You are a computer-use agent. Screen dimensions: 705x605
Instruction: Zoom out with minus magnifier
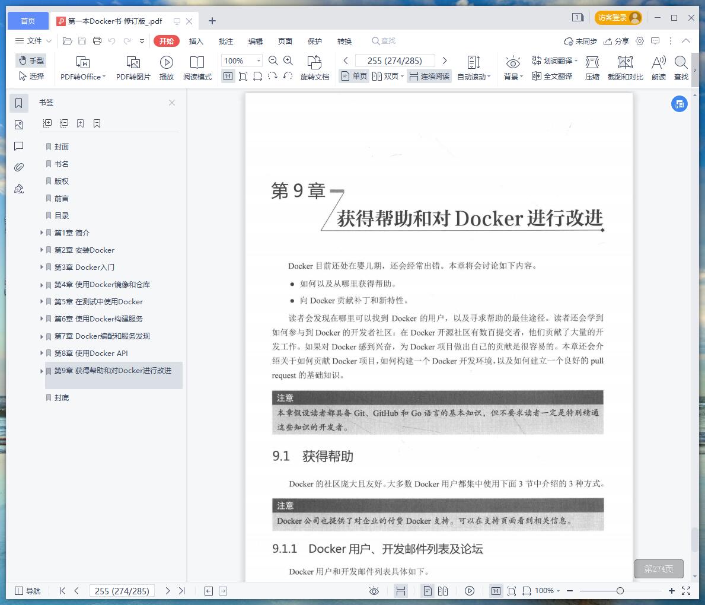point(273,60)
